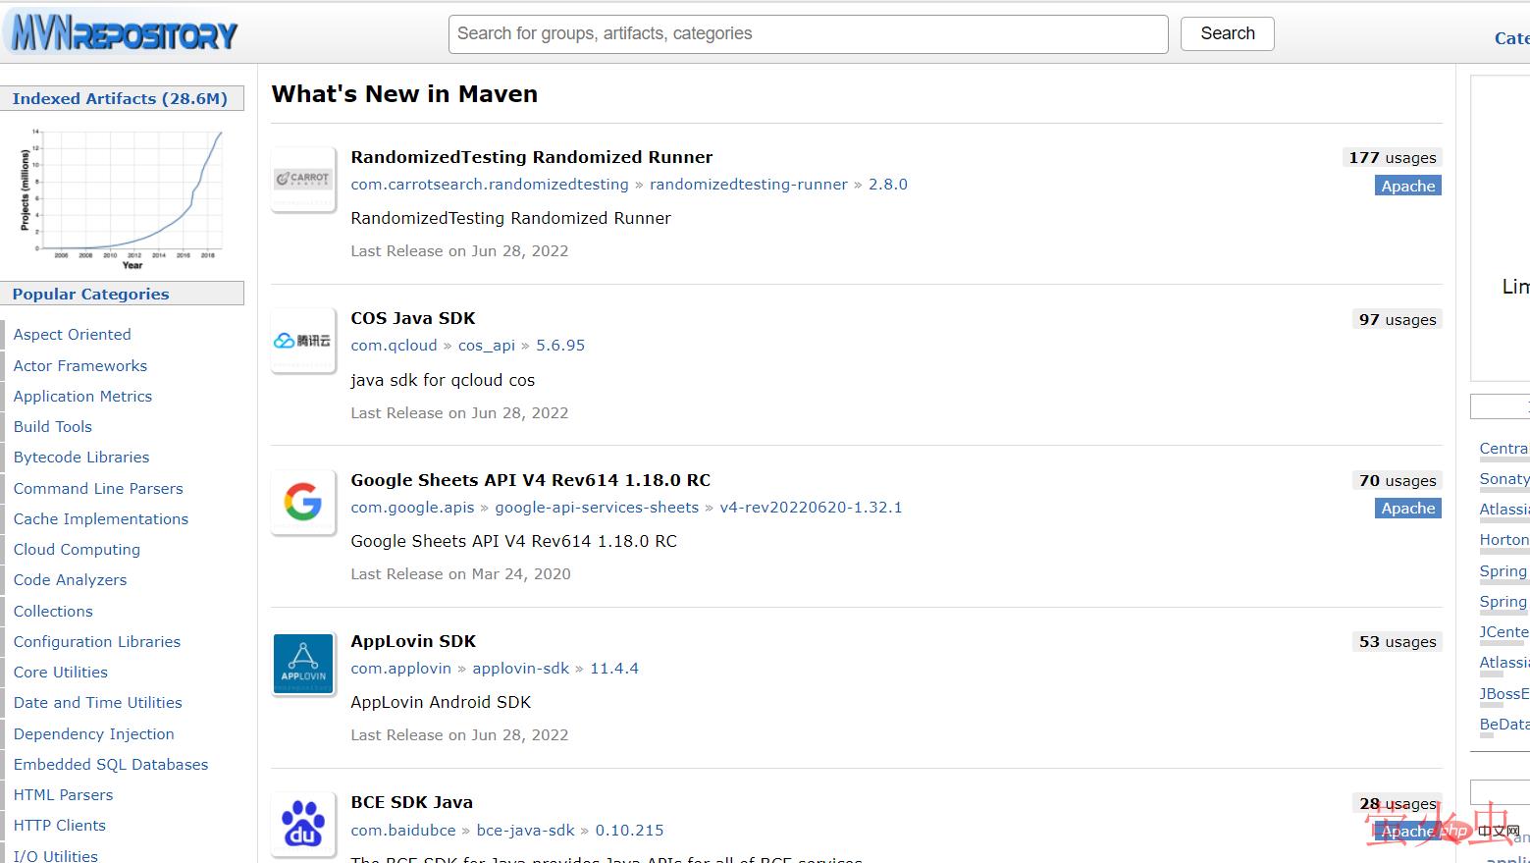Select the Aspect Oriented category
1530x863 pixels.
coord(72,335)
